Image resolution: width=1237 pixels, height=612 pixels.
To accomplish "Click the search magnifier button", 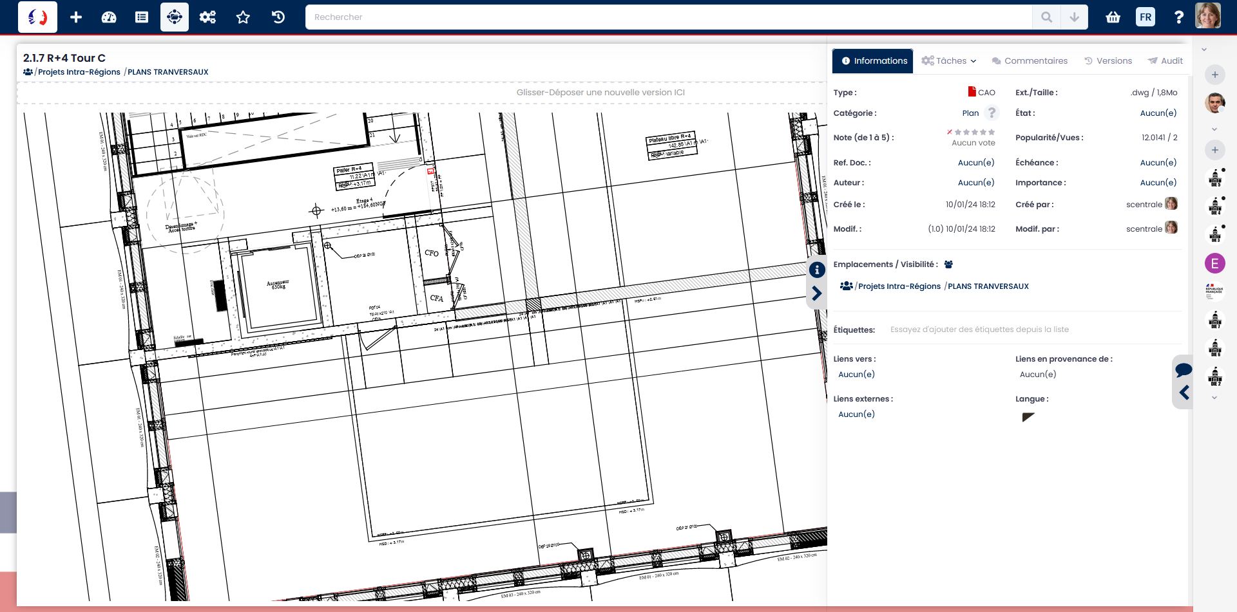I will 1046,17.
